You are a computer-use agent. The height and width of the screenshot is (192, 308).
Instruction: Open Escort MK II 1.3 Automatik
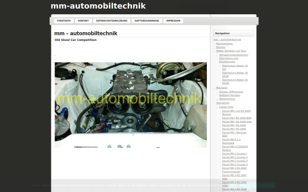(x=231, y=141)
